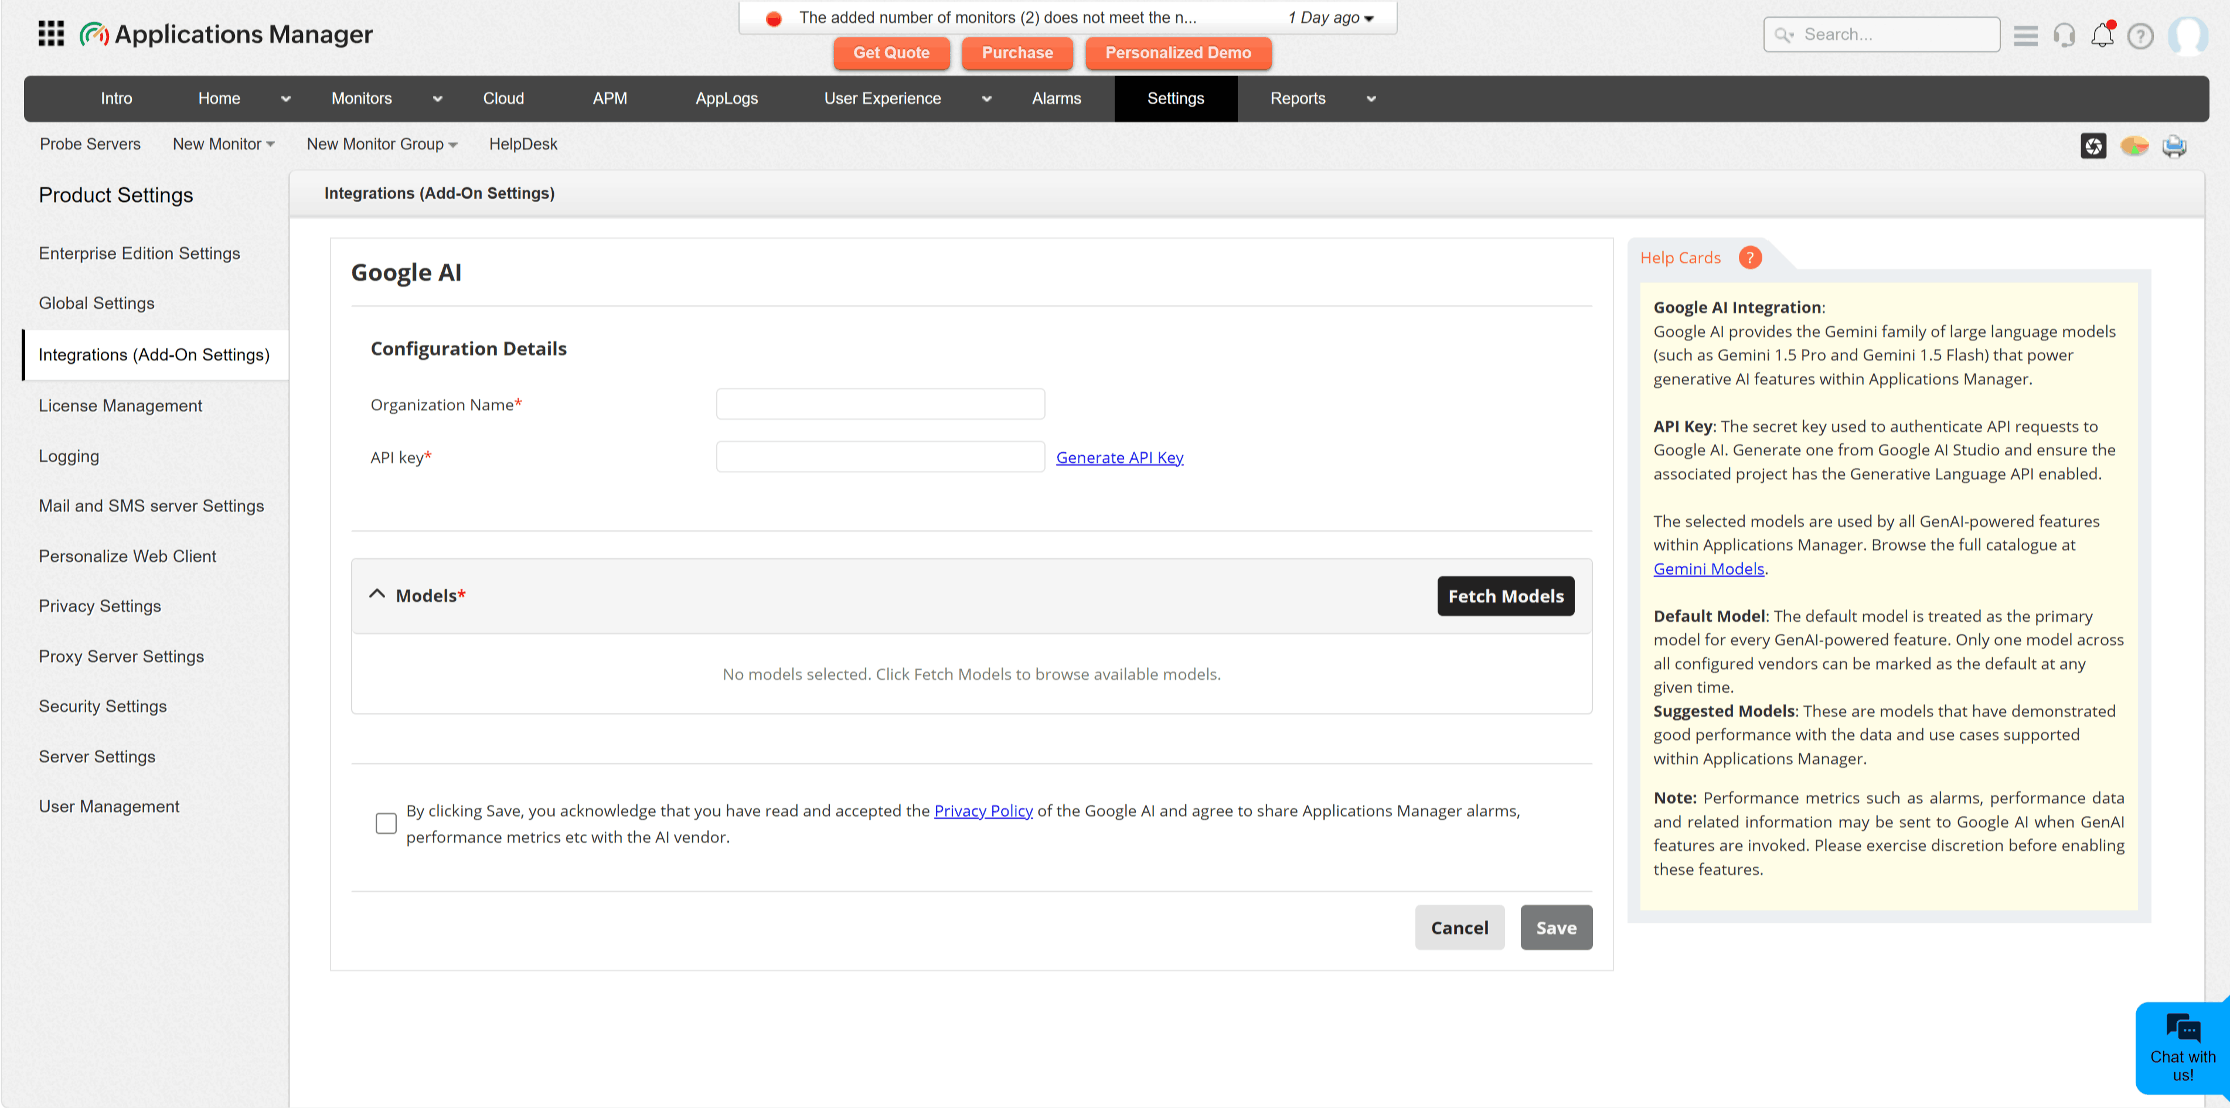Click the search magnifier icon
The image size is (2230, 1108).
pos(1783,35)
